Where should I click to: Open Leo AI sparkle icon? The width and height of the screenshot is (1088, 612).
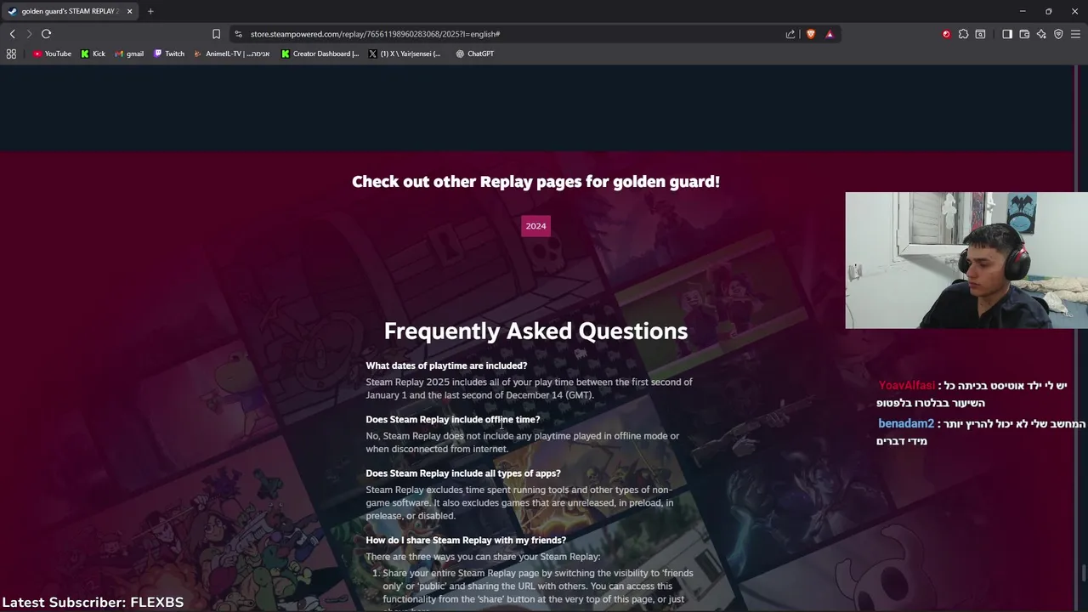coord(1041,34)
